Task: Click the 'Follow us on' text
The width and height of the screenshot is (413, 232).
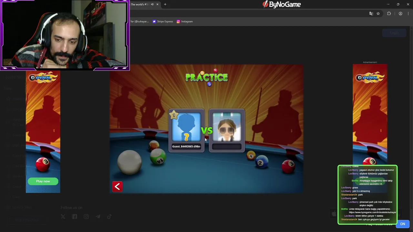Action: pyautogui.click(x=71, y=208)
